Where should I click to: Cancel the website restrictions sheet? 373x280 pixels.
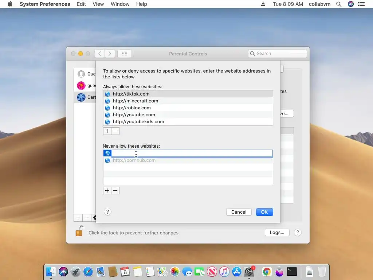point(239,212)
